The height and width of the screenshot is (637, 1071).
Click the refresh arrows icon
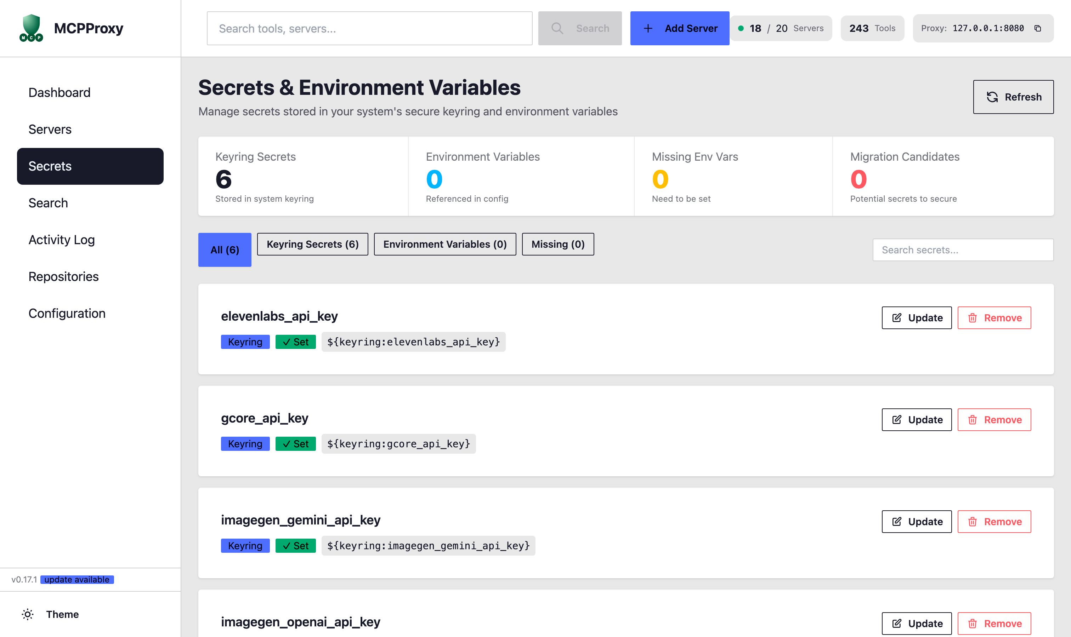pyautogui.click(x=992, y=97)
